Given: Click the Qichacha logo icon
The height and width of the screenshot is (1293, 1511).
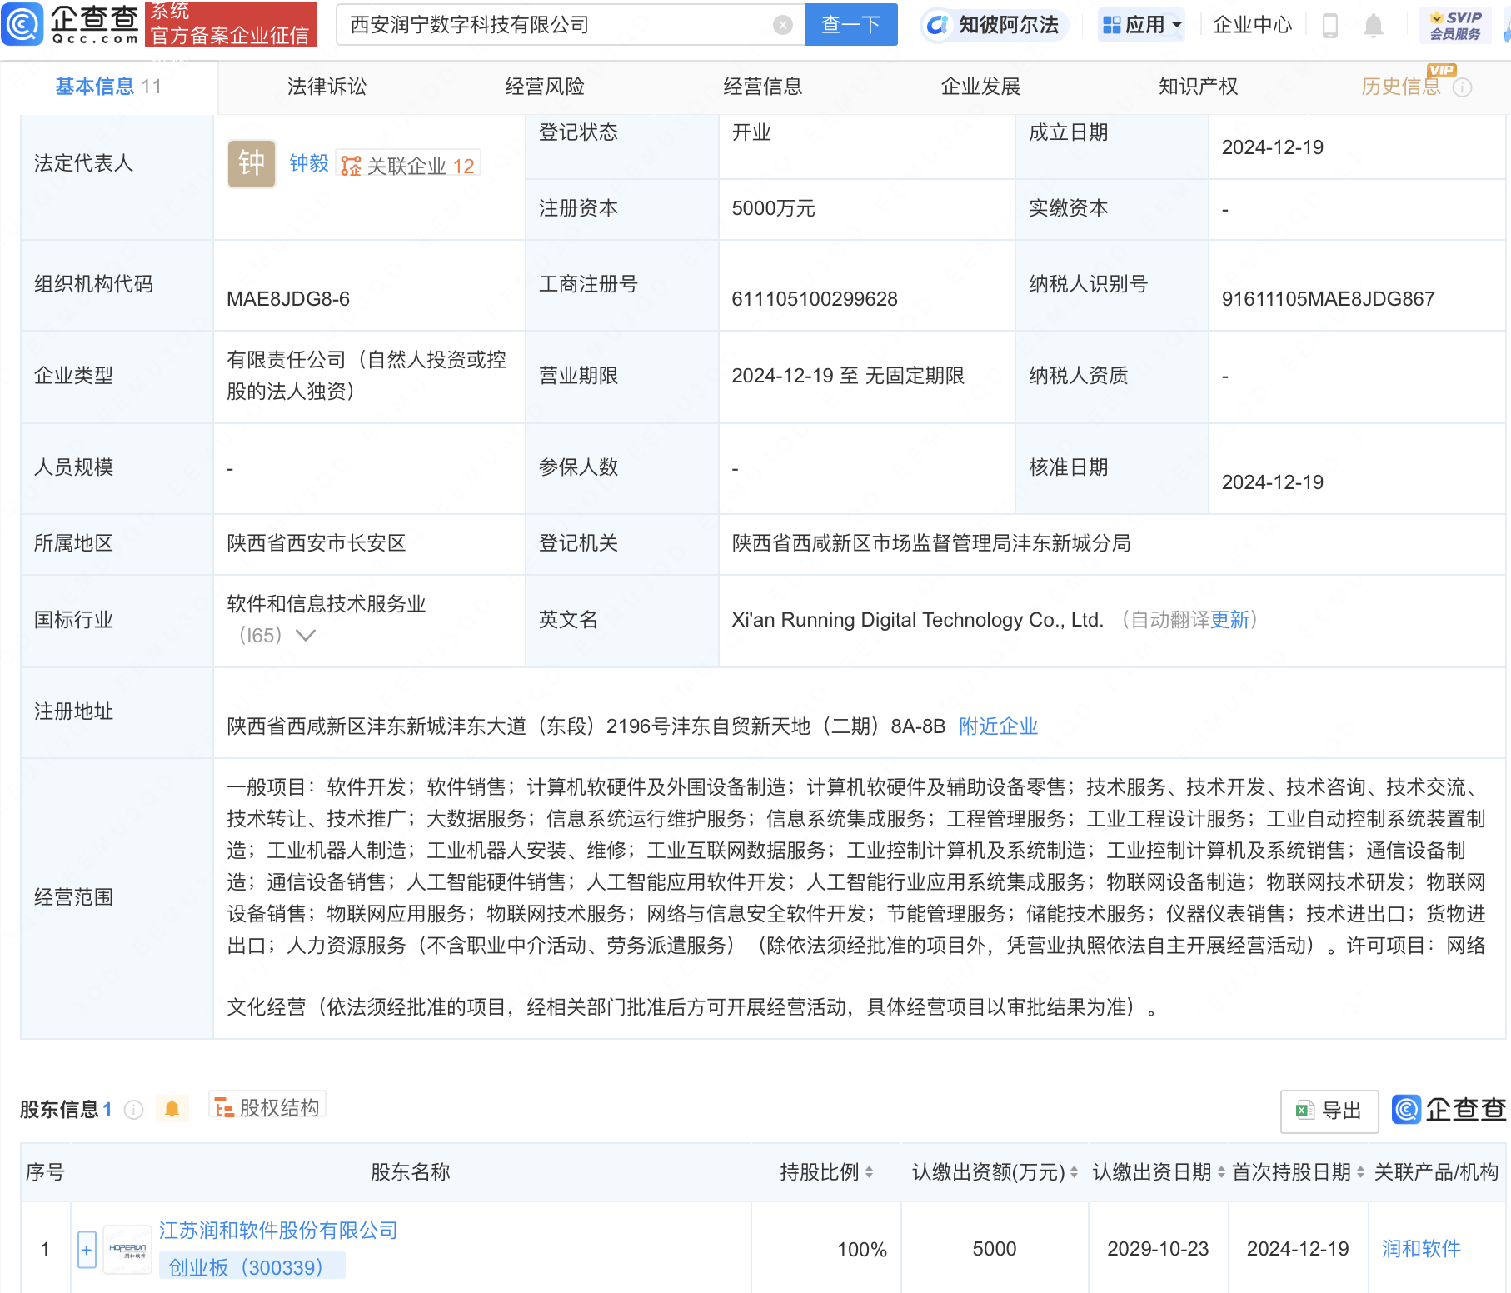Looking at the screenshot, I should pos(22,24).
